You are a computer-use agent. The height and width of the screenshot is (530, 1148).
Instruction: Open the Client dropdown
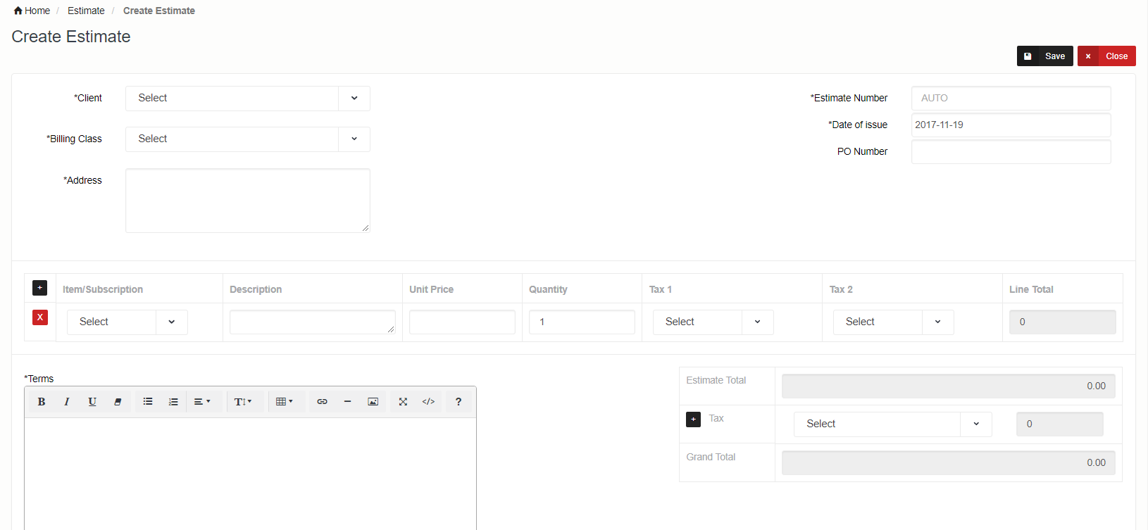click(247, 99)
